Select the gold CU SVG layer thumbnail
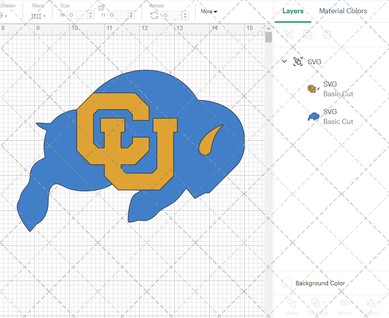Screen dimensions: 389x318 (313, 89)
